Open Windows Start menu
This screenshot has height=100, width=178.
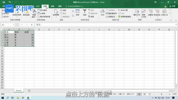(x=3, y=98)
